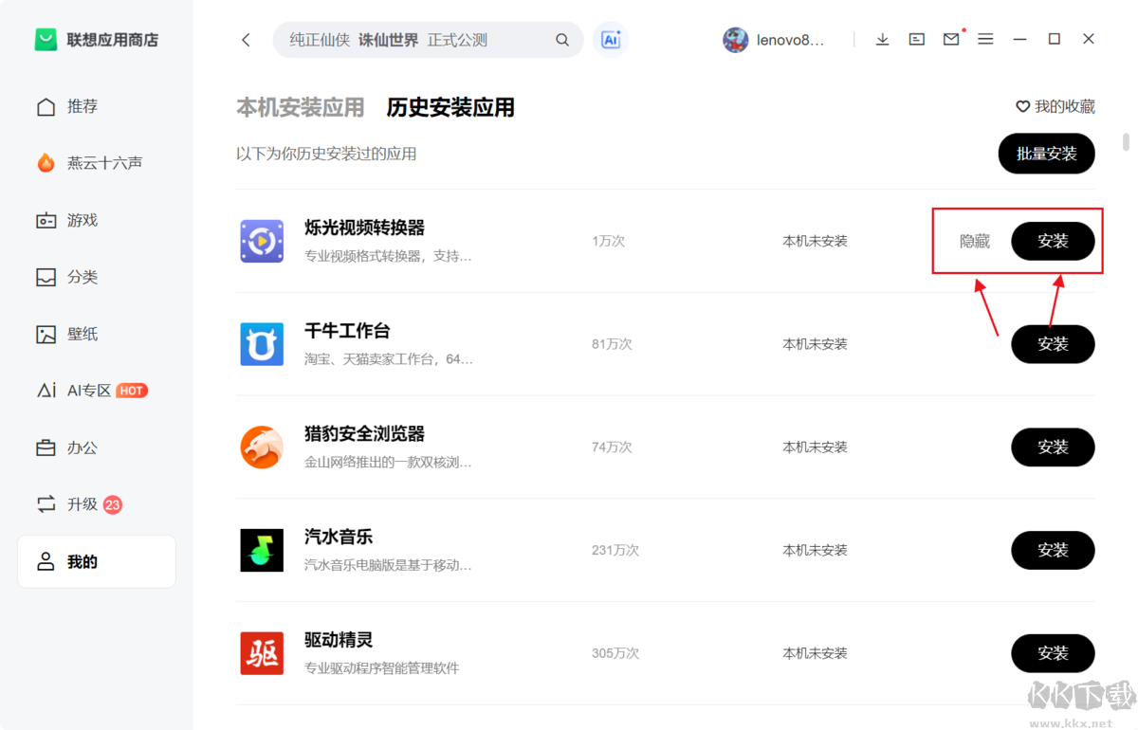Select the 我的 sidebar item
This screenshot has width=1138, height=730.
click(x=97, y=561)
